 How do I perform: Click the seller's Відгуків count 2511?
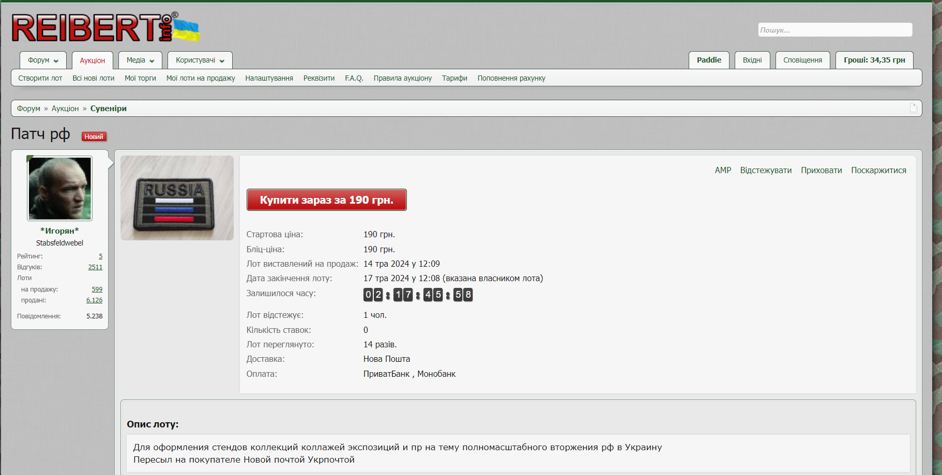point(95,267)
